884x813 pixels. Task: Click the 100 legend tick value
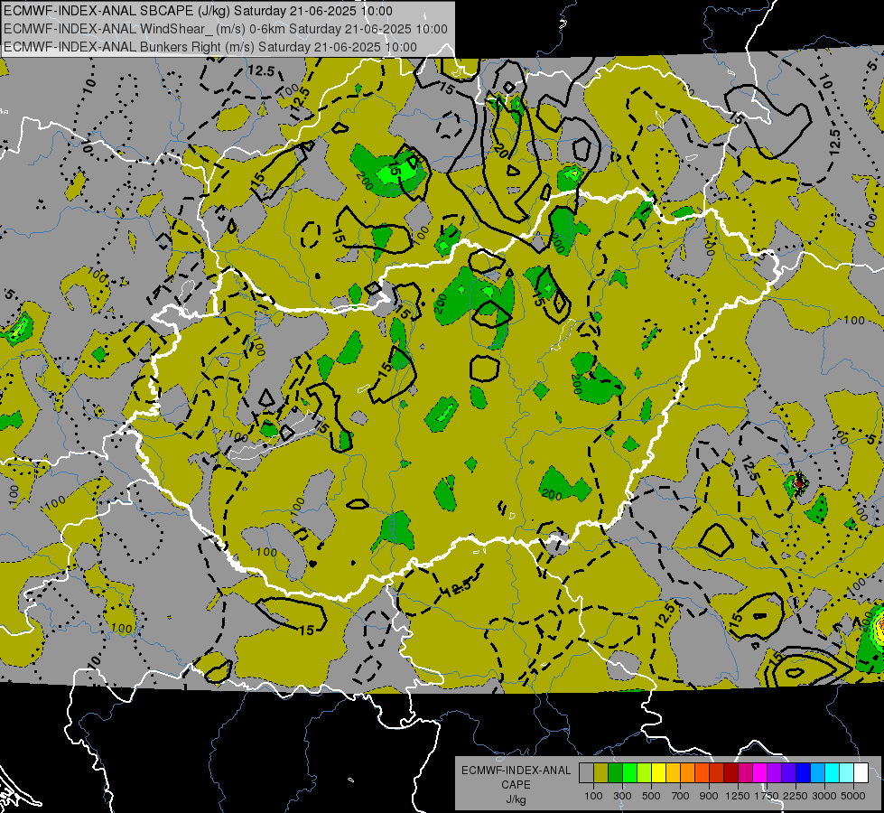click(x=593, y=796)
